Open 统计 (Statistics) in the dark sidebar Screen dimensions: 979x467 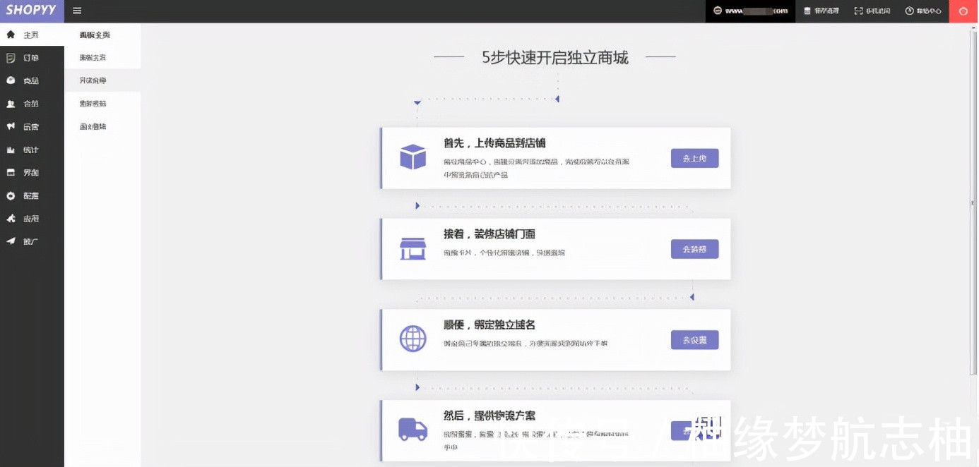[x=32, y=150]
